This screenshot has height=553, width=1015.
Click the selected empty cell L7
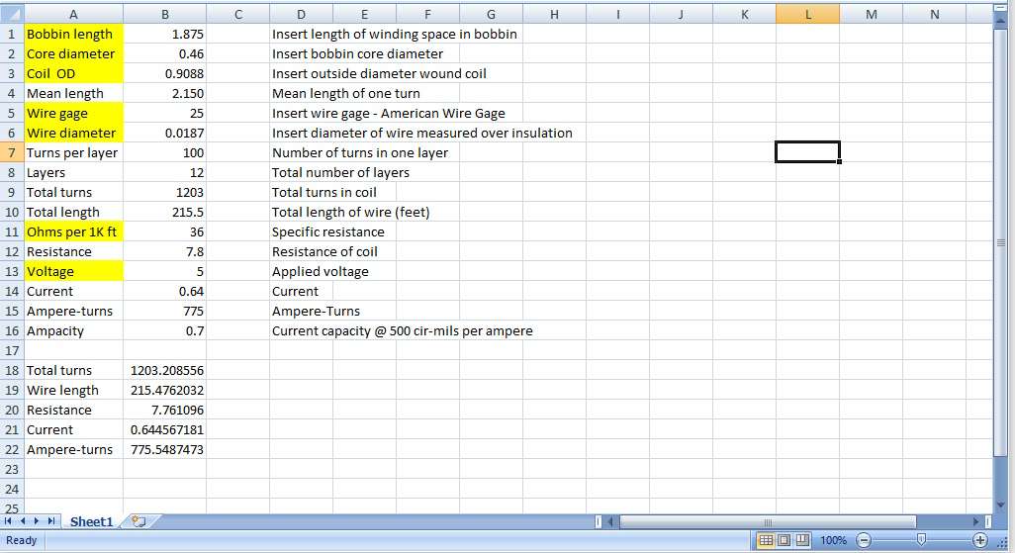(x=808, y=152)
